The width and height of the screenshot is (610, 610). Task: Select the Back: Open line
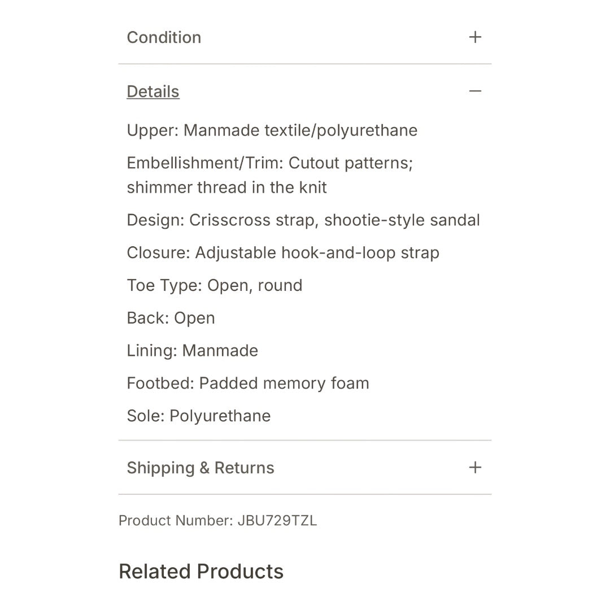coord(171,318)
